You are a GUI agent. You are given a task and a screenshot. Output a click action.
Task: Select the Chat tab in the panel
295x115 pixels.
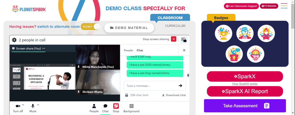(140, 50)
